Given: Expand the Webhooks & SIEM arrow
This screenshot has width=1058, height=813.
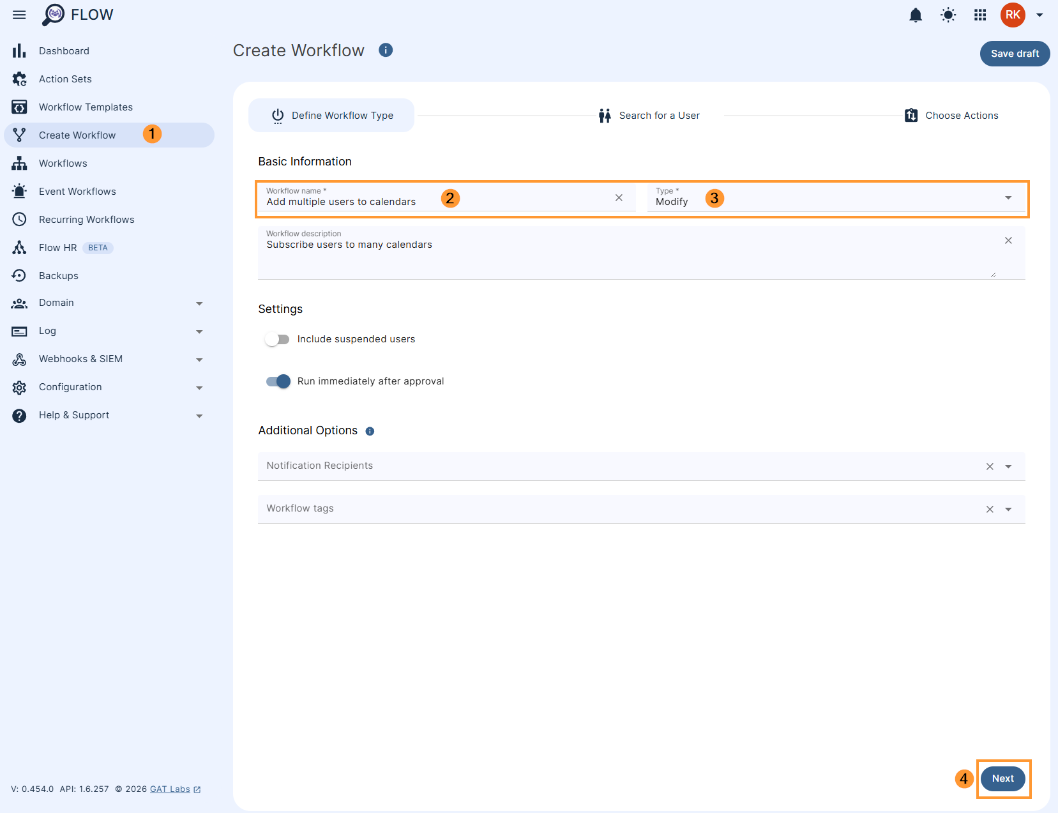Looking at the screenshot, I should (x=199, y=360).
